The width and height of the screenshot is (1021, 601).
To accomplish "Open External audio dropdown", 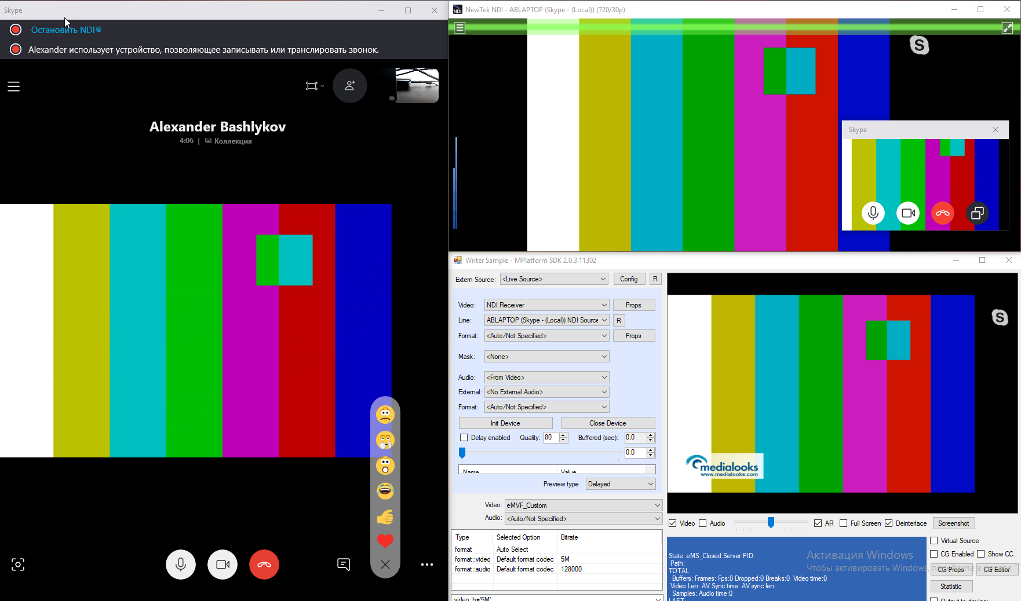I will coord(546,392).
